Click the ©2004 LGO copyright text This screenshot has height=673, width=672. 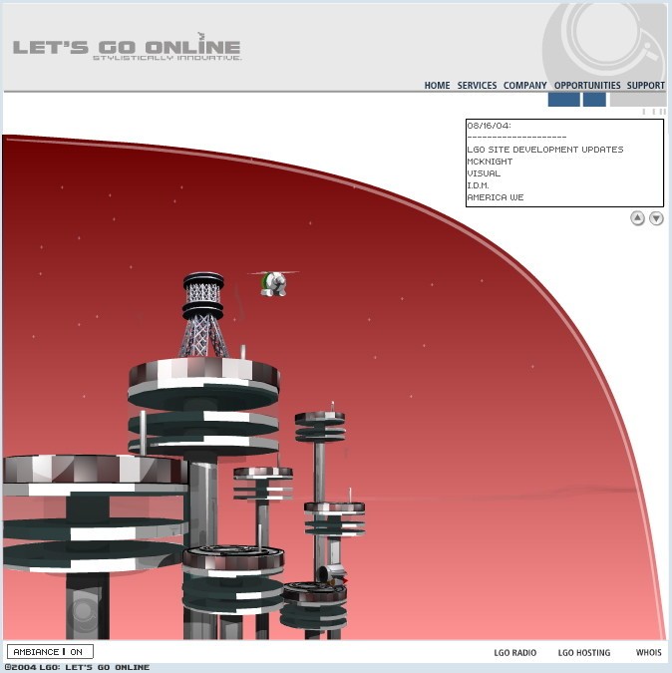77,667
